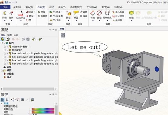Insert a 向量图 vector graphic

[x=43, y=16]
